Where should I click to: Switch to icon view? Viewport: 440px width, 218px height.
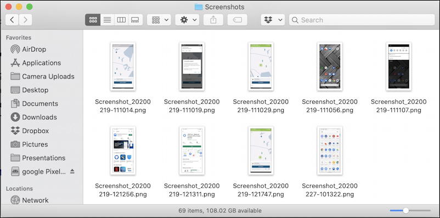(x=93, y=20)
